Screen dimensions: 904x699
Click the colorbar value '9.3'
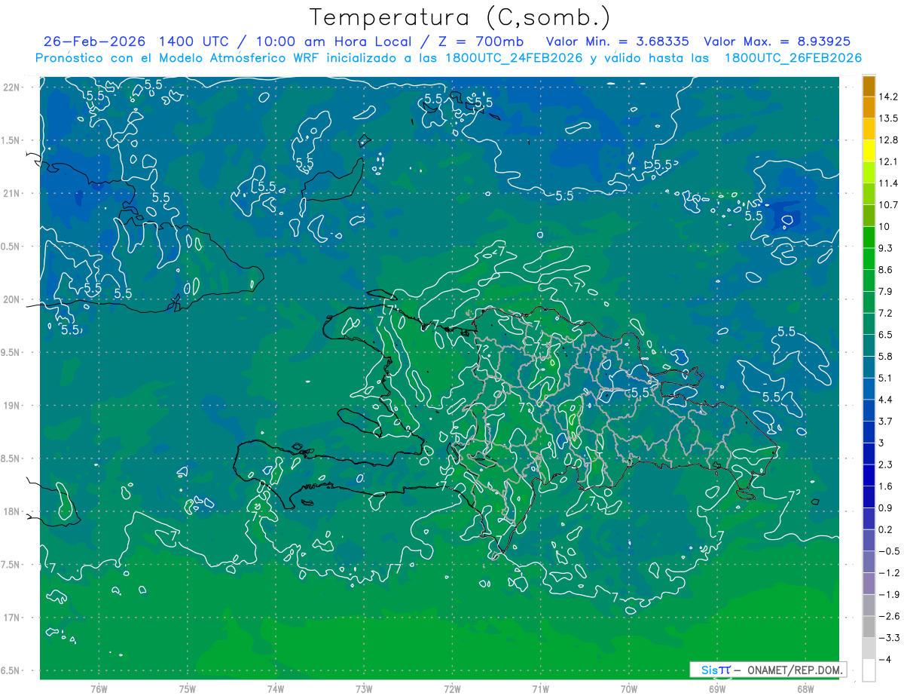(x=886, y=248)
